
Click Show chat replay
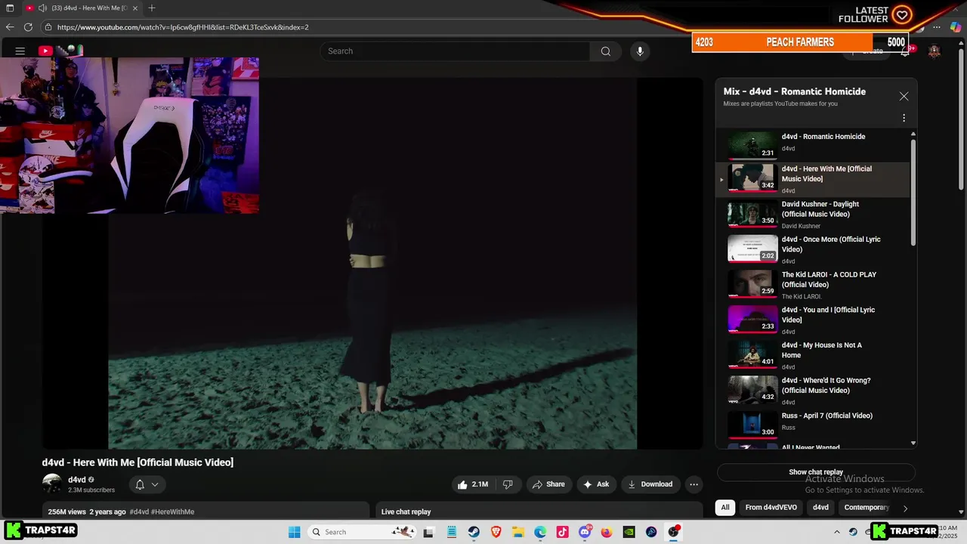(x=816, y=472)
